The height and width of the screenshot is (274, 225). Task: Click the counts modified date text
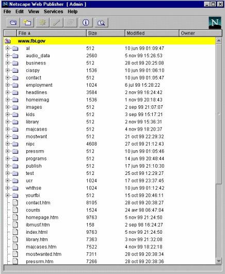(144, 210)
